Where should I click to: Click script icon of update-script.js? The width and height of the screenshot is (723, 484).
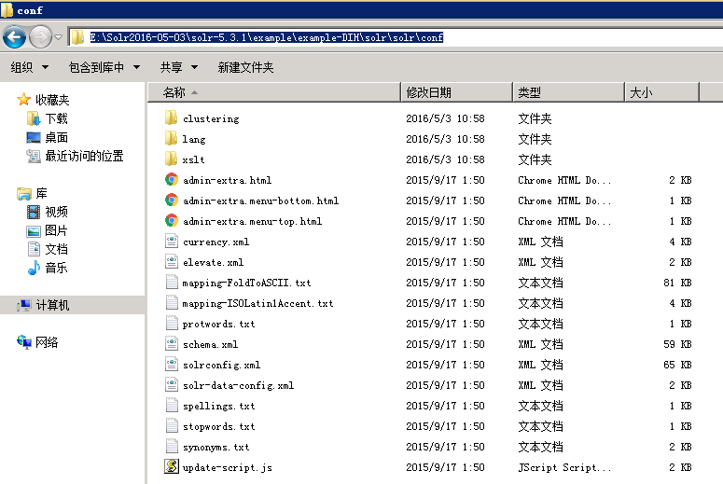[172, 466]
